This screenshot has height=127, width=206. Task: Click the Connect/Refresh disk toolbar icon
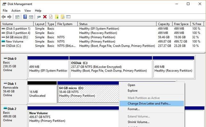39,17
